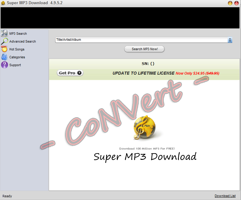Screen dimensions: 241x200
Task: Click the handwritten Super MP3 Download title
Action: [145, 157]
